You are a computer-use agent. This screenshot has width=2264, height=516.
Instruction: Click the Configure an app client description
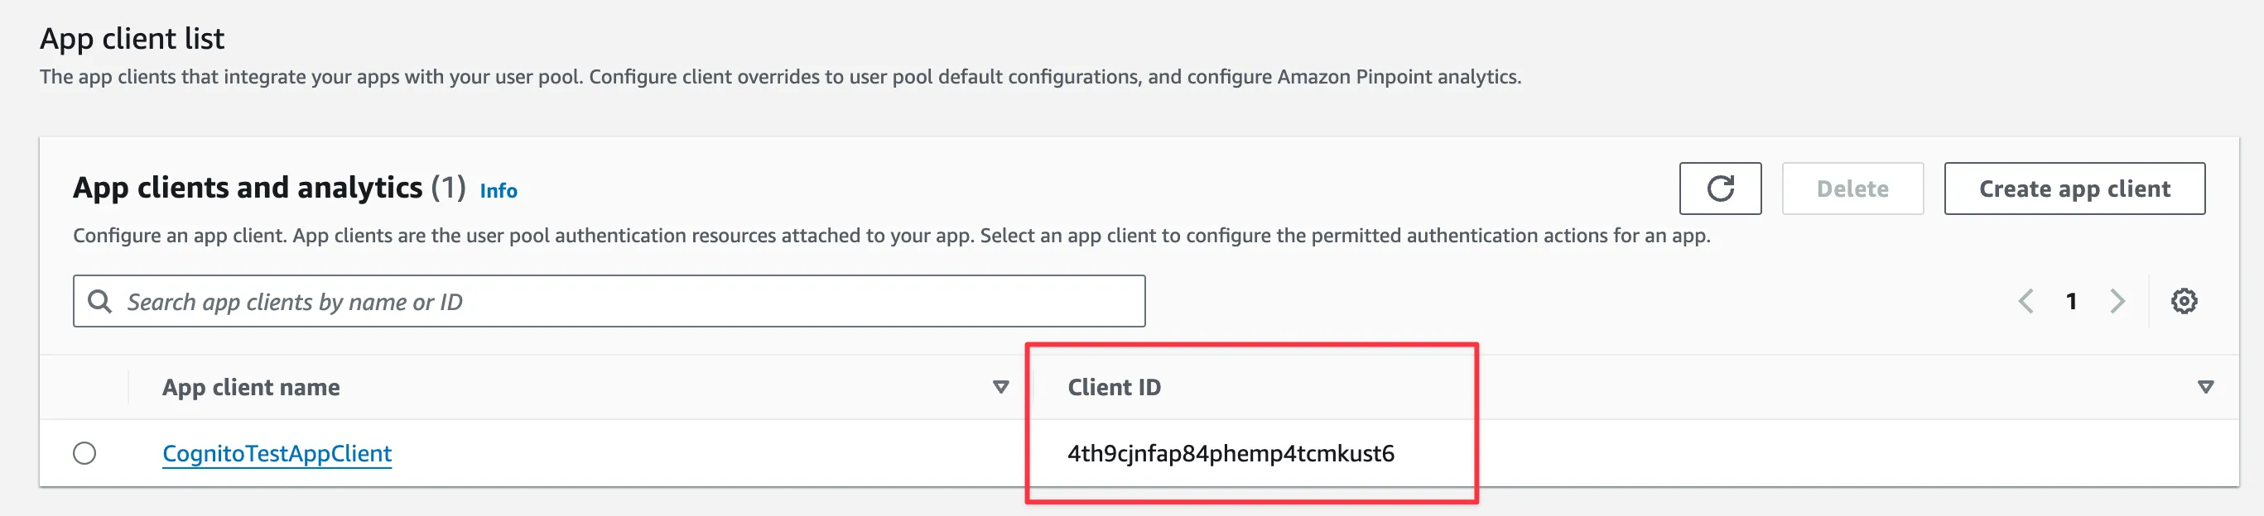coord(890,235)
